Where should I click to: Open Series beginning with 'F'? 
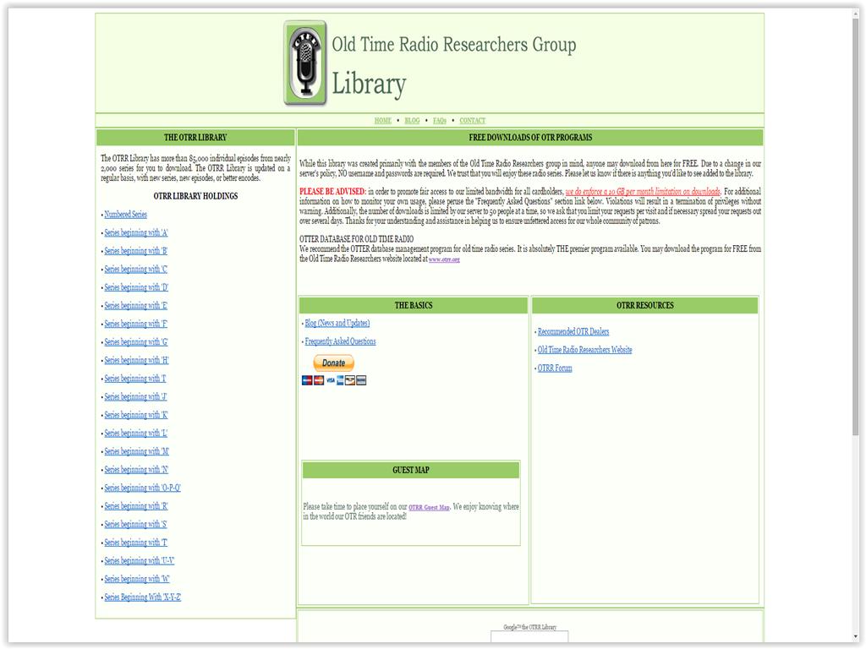click(136, 324)
